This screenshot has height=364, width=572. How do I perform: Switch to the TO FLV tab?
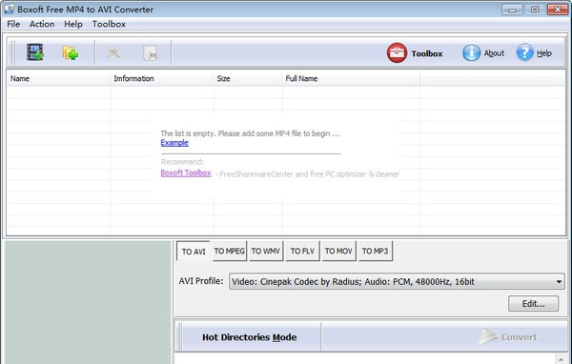[302, 251]
